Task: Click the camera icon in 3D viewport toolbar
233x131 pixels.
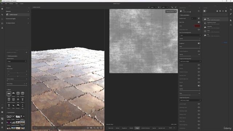Action: tap(91, 128)
